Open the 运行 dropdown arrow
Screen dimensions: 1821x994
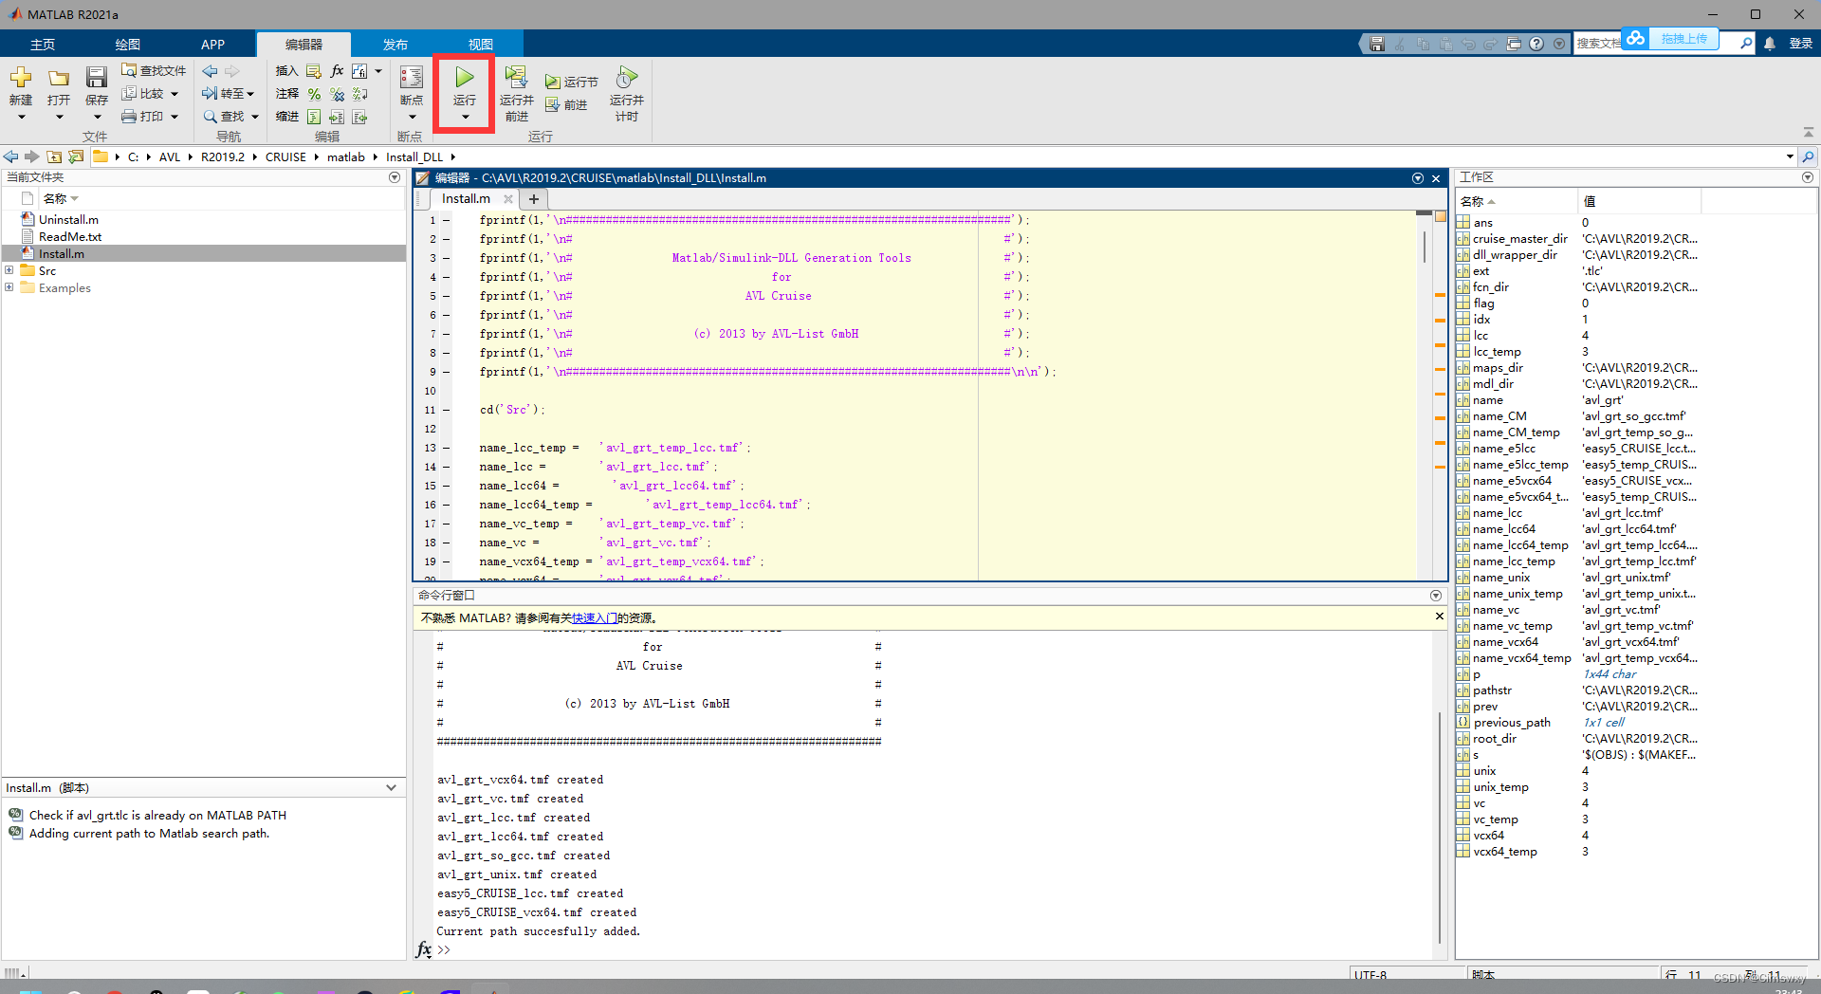point(465,118)
